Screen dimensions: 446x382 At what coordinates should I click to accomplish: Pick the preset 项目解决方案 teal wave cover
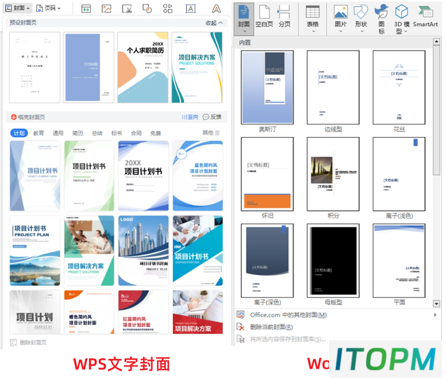(197, 67)
